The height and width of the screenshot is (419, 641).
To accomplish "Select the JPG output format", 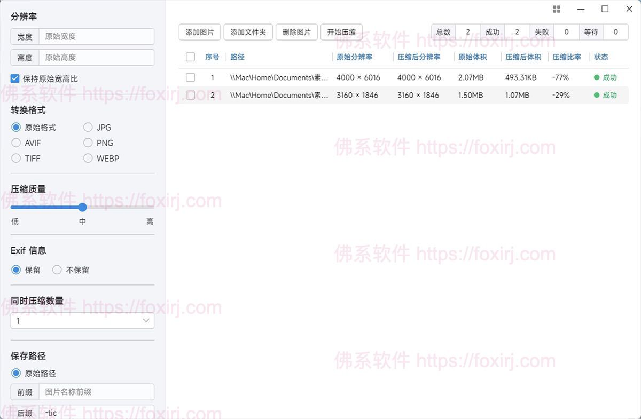I will [x=88, y=127].
